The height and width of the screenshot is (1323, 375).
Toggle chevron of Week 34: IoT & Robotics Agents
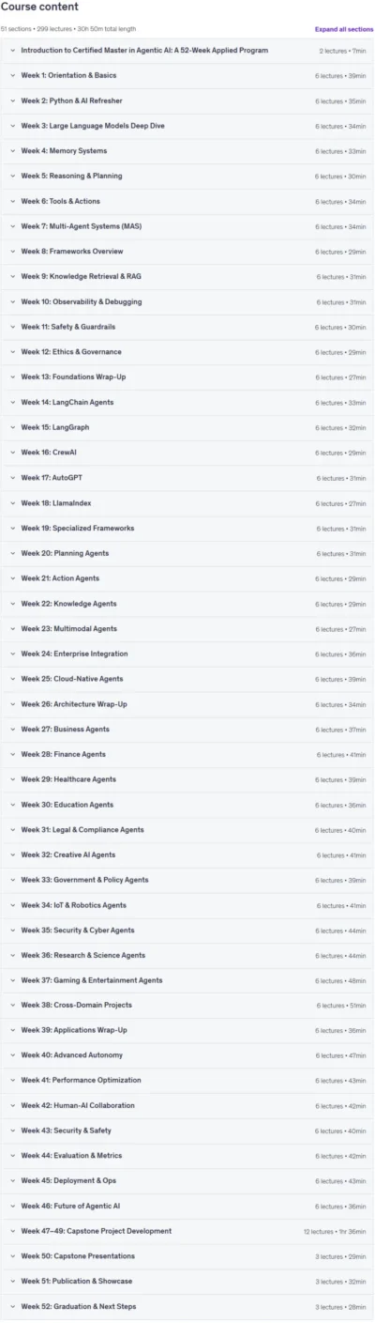click(12, 905)
